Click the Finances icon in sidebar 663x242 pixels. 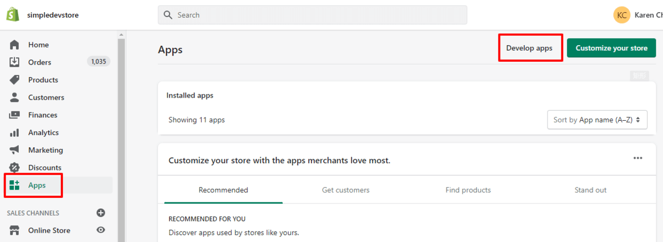click(x=15, y=115)
